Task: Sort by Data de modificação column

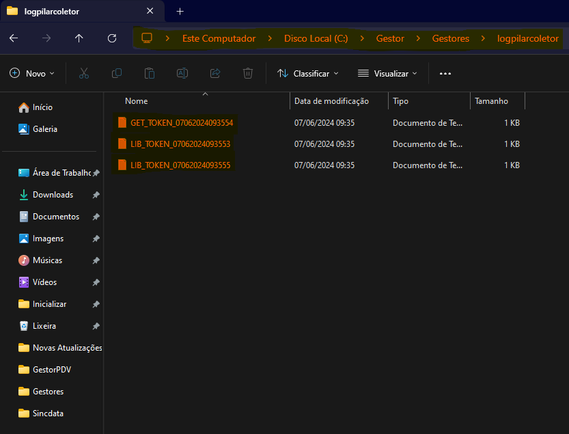Action: tap(331, 101)
